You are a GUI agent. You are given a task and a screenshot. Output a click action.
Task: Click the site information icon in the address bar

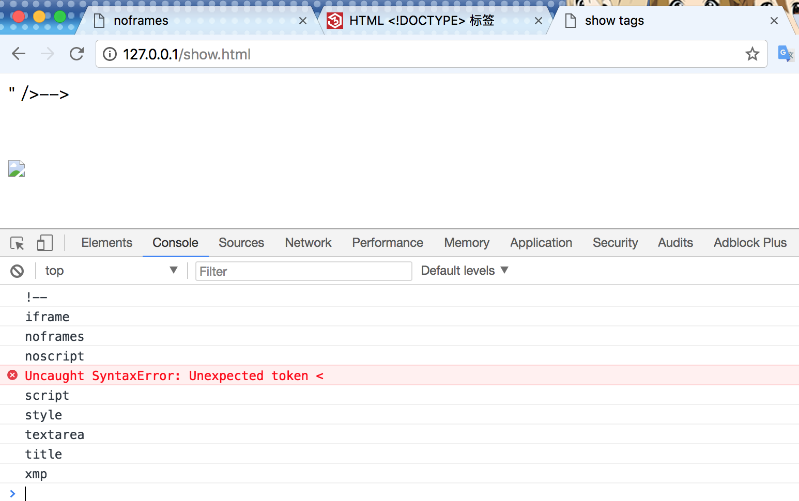tap(110, 54)
